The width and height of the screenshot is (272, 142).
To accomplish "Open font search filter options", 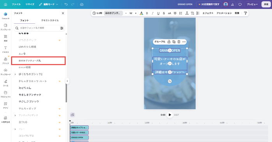I will [62, 28].
